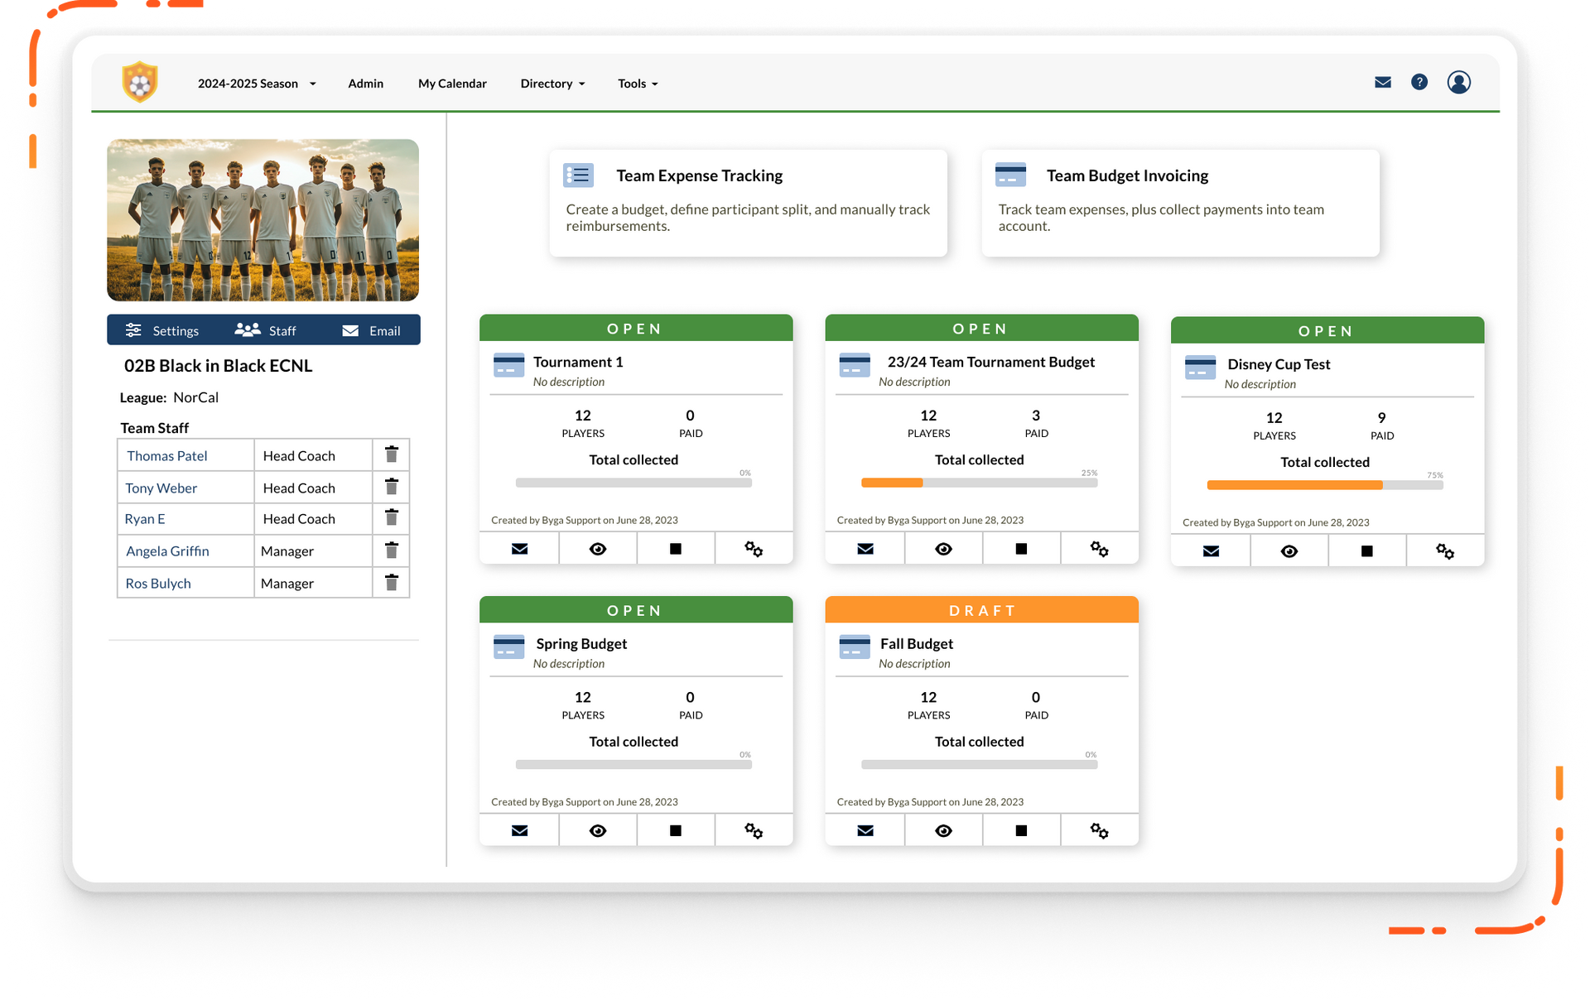The width and height of the screenshot is (1590, 1000).
Task: Click the stop icon on Fall Budget card
Action: pos(1021,829)
